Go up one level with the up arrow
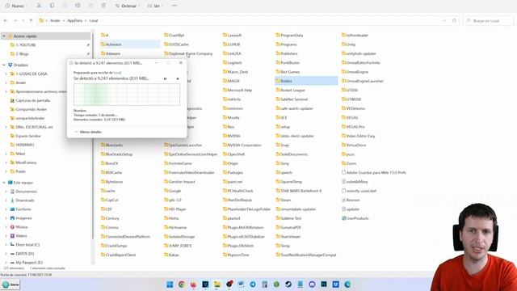The image size is (517, 291). click(31, 20)
